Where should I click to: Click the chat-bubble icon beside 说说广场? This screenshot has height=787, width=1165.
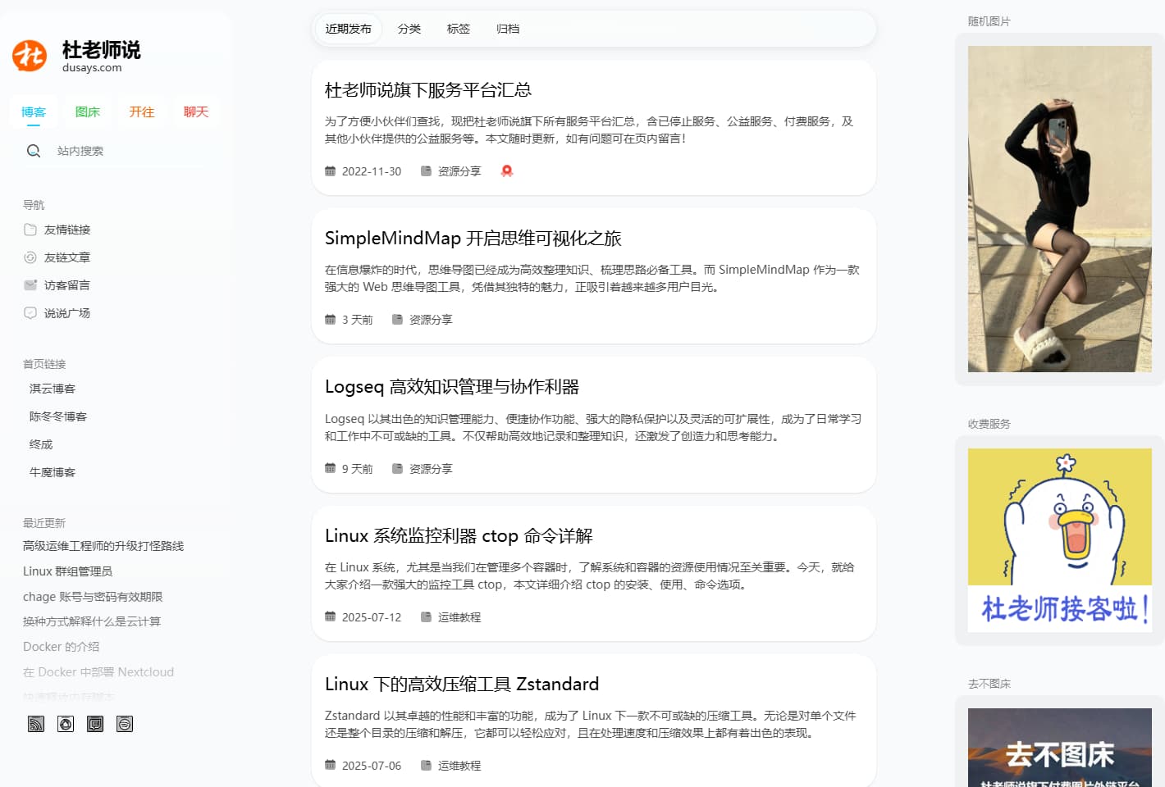click(30, 312)
